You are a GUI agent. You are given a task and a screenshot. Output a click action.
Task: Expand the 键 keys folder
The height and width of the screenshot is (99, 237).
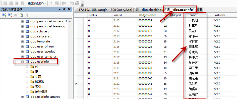[x=27, y=72]
